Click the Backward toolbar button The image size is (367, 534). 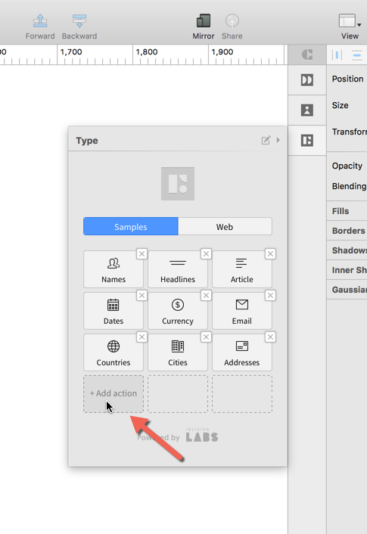pos(79,26)
